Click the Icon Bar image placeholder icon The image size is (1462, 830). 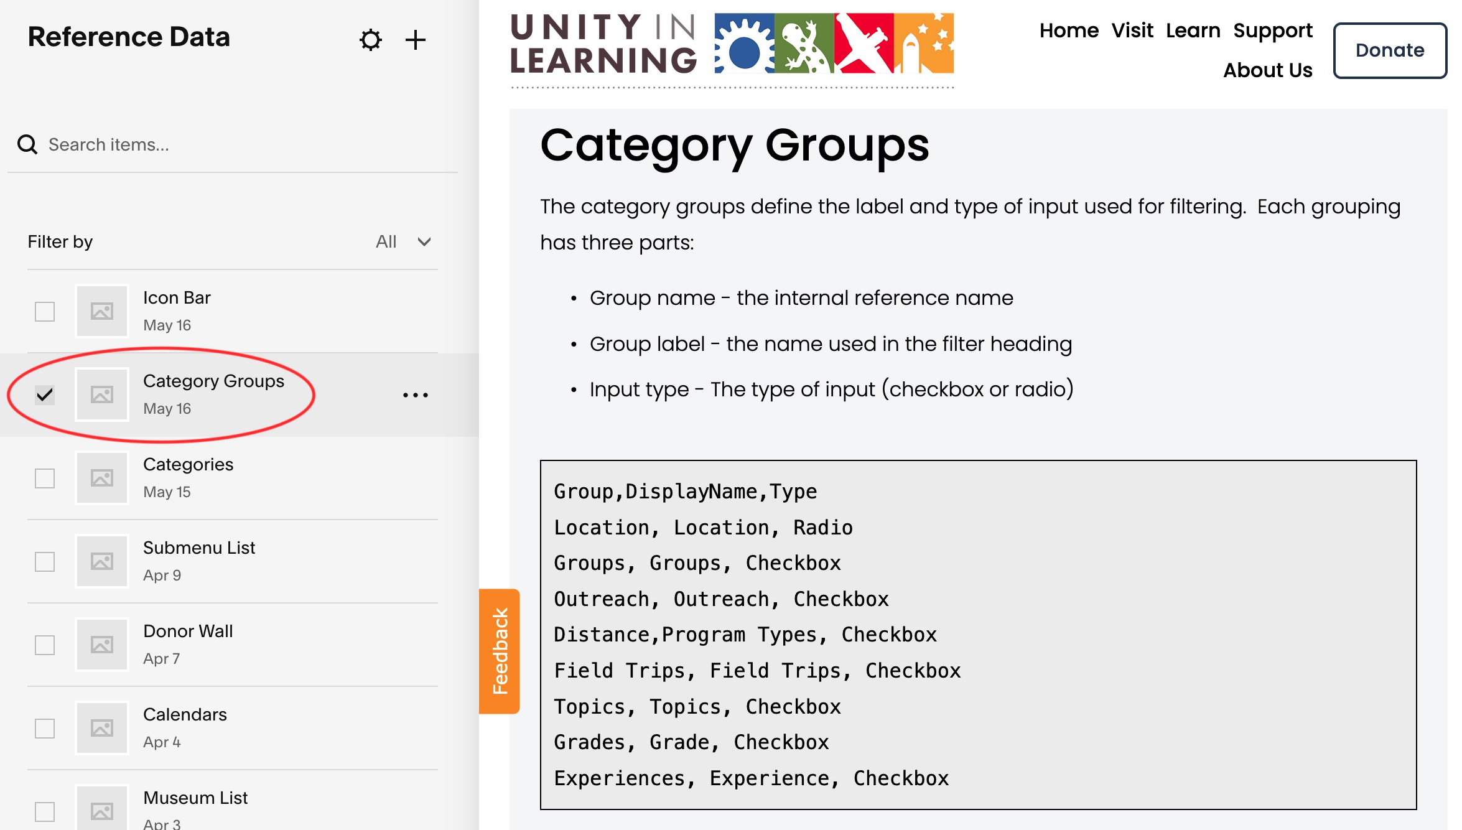pyautogui.click(x=101, y=310)
